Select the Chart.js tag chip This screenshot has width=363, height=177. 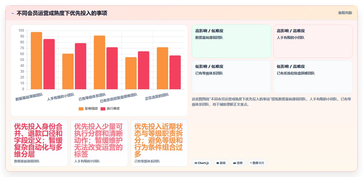click(x=202, y=163)
